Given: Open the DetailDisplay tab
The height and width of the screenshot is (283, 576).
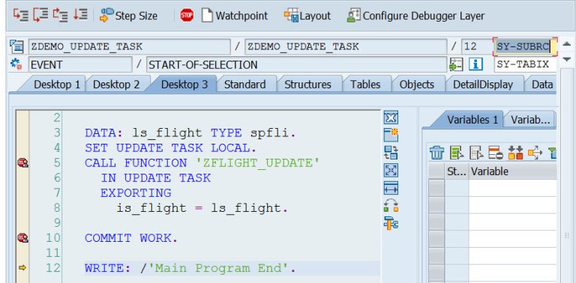Looking at the screenshot, I should point(483,85).
